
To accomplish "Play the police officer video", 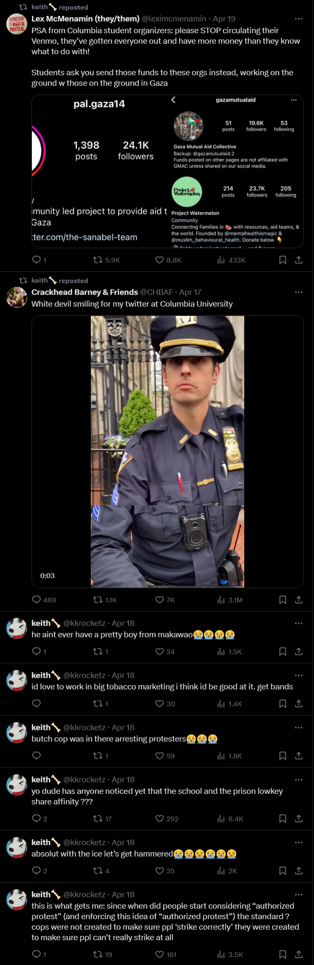I will click(x=167, y=451).
